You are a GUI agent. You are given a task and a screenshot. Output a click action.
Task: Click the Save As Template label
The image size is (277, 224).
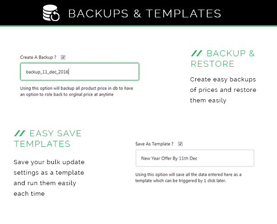pyautogui.click(x=154, y=144)
